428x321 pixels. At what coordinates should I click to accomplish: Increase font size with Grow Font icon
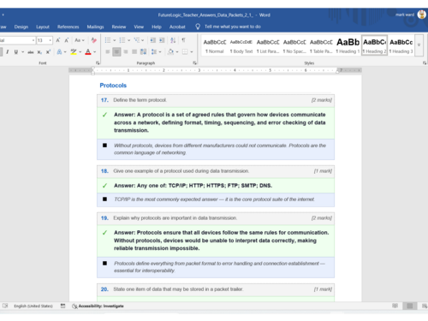pos(58,40)
